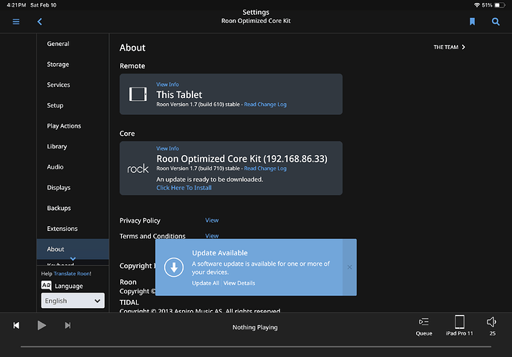Click View Info for Roon Optimized Core Kit

(167, 148)
